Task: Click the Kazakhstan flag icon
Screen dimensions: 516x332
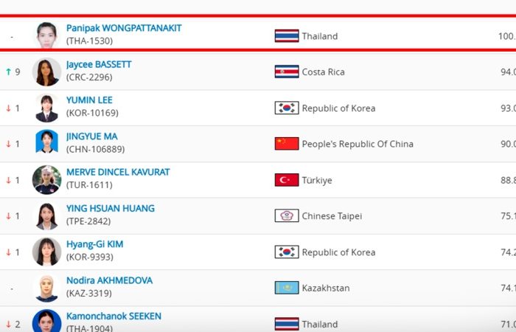Action: (287, 288)
